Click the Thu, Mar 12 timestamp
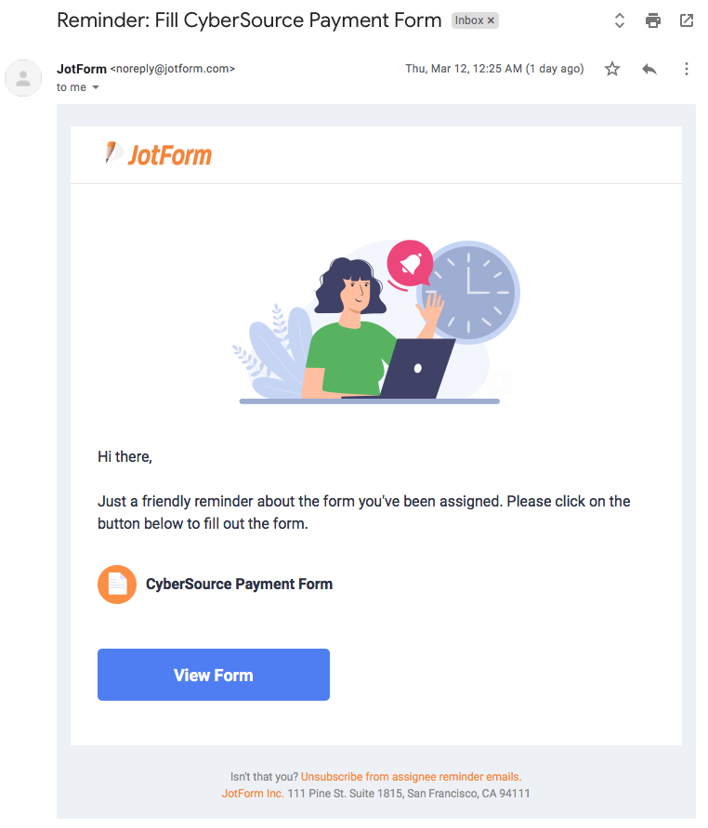The height and width of the screenshot is (828, 708). tap(494, 69)
